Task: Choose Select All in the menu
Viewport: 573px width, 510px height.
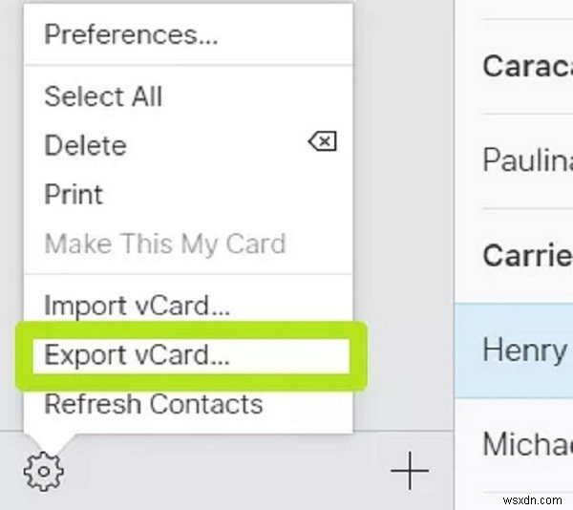Action: coord(103,96)
